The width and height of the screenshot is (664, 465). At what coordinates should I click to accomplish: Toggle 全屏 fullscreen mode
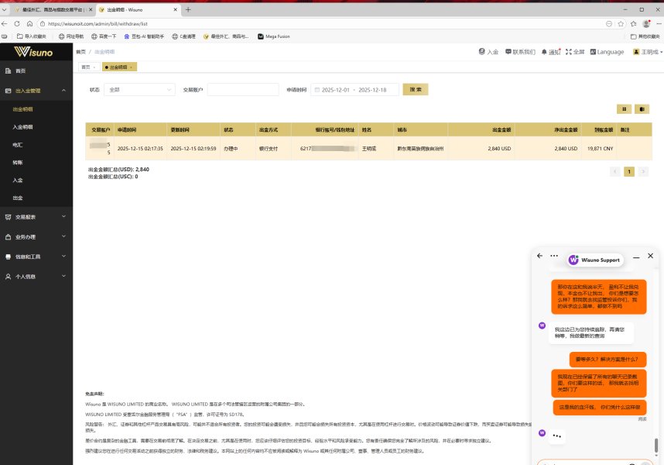(576, 52)
